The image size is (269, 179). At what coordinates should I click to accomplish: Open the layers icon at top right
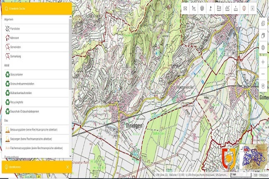(263, 23)
